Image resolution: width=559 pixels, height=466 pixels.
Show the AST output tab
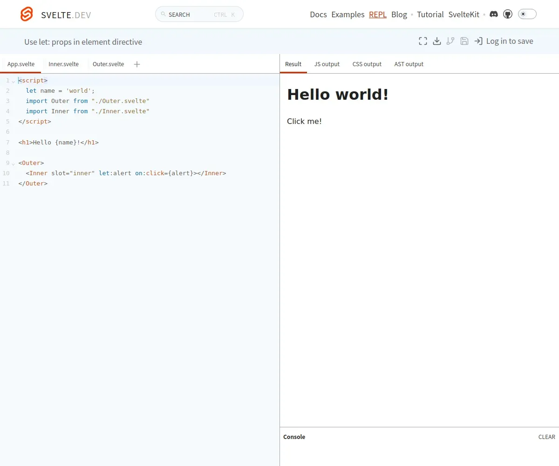(x=409, y=64)
